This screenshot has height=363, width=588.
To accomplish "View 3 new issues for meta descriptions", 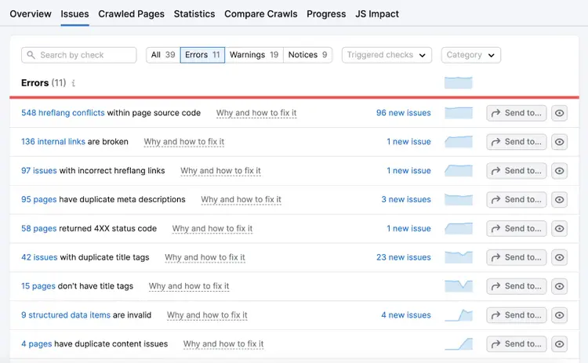I will tap(406, 199).
